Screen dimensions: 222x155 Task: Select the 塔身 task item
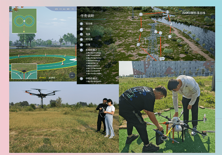tap(88, 34)
